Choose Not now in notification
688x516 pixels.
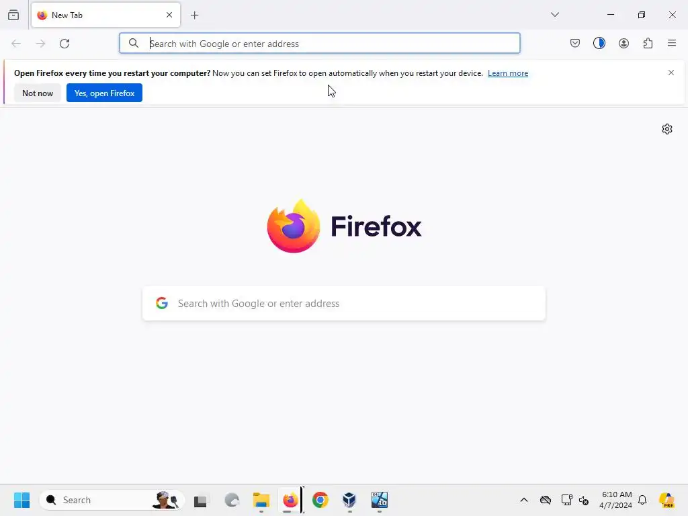pyautogui.click(x=38, y=93)
